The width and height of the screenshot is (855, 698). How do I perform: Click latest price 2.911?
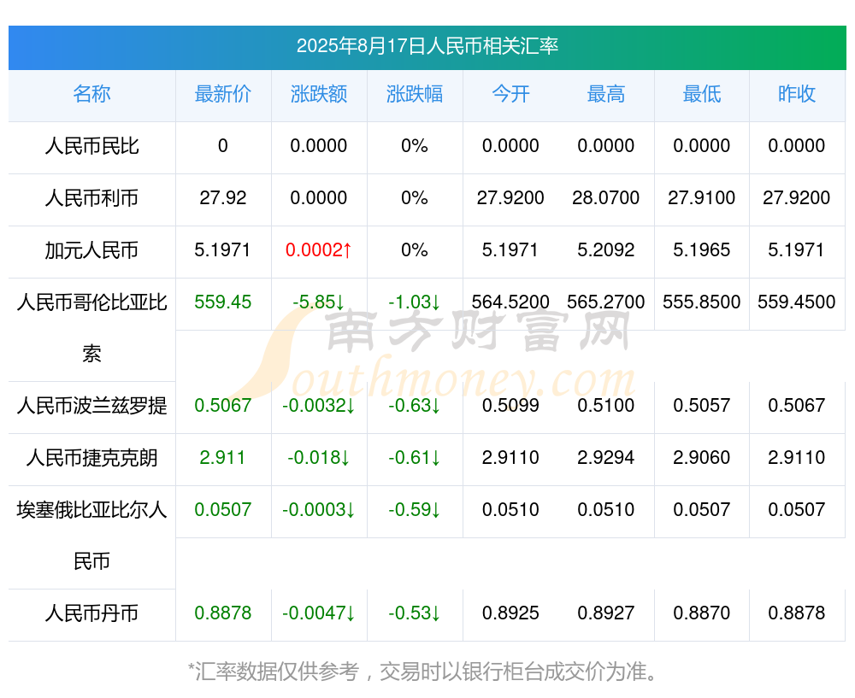(x=222, y=458)
